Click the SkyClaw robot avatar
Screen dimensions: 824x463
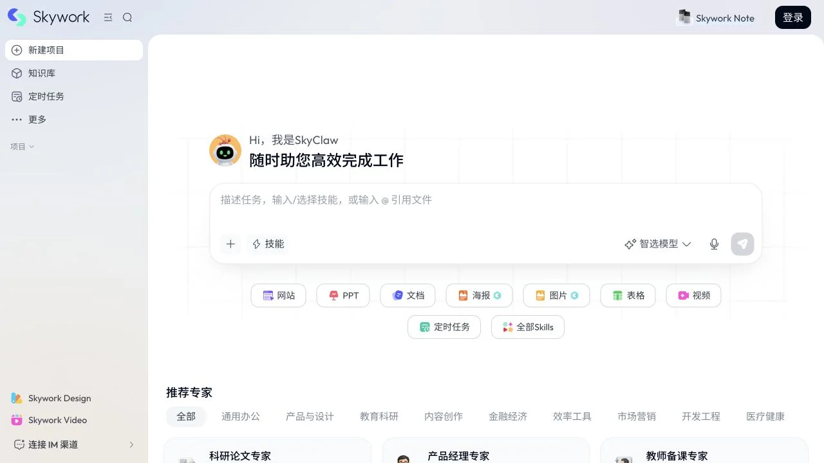point(225,150)
